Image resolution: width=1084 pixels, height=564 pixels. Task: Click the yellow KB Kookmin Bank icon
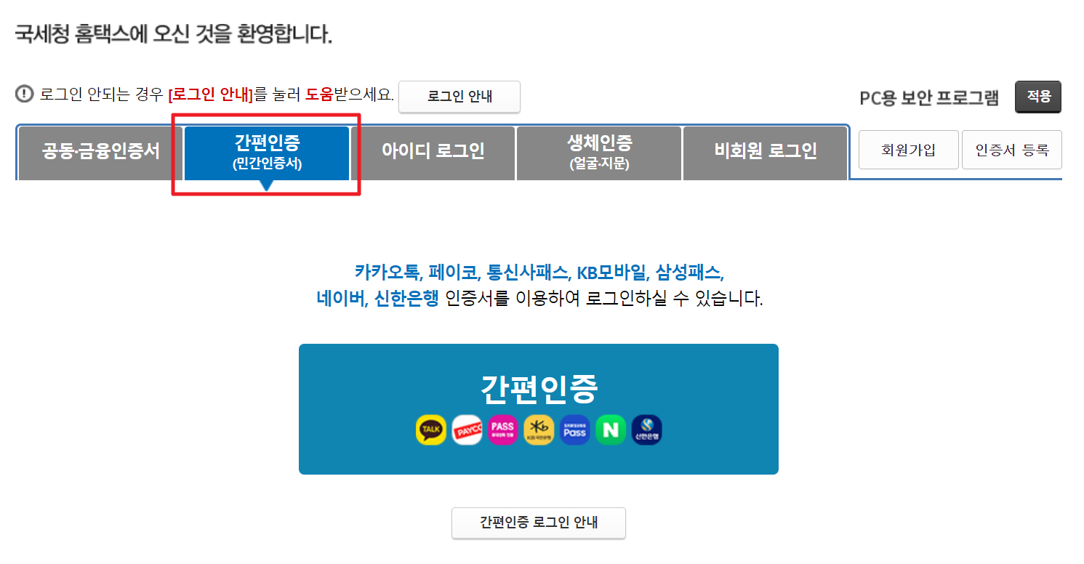(x=539, y=430)
